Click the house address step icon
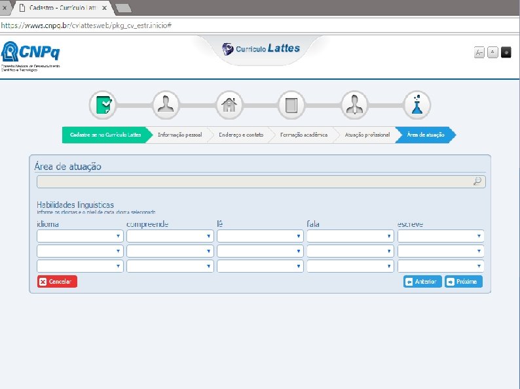Image resolution: width=520 pixels, height=389 pixels. click(229, 105)
